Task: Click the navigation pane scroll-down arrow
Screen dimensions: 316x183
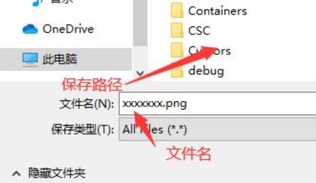Action: click(x=140, y=73)
